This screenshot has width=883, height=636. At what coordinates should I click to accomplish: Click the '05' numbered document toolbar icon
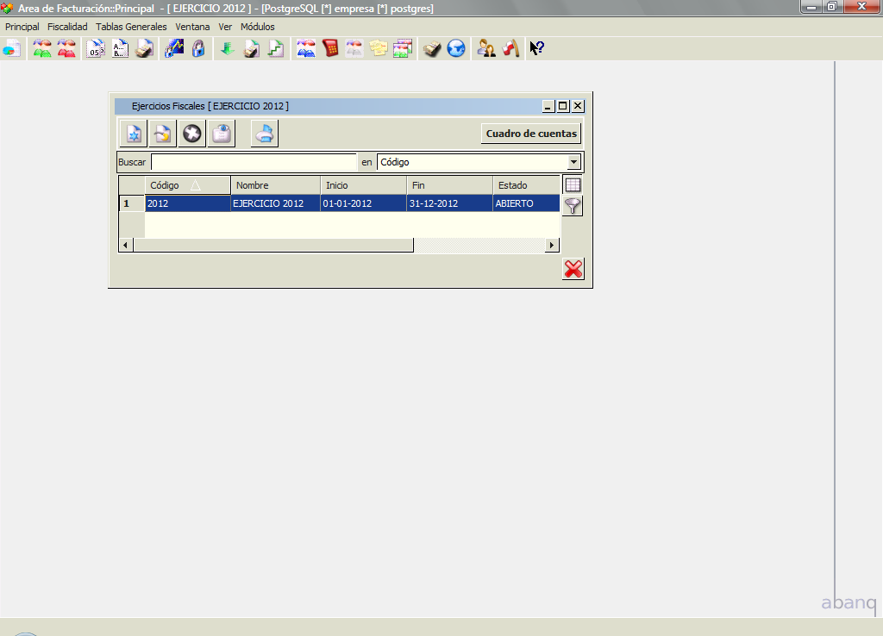click(96, 48)
